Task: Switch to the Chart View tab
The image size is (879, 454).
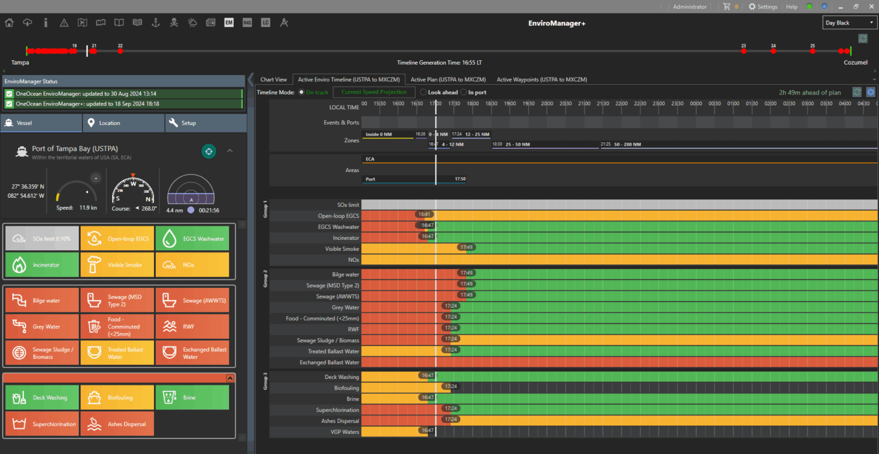Action: [x=273, y=79]
